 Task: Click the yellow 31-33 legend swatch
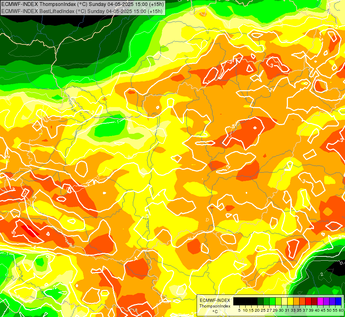290,301
